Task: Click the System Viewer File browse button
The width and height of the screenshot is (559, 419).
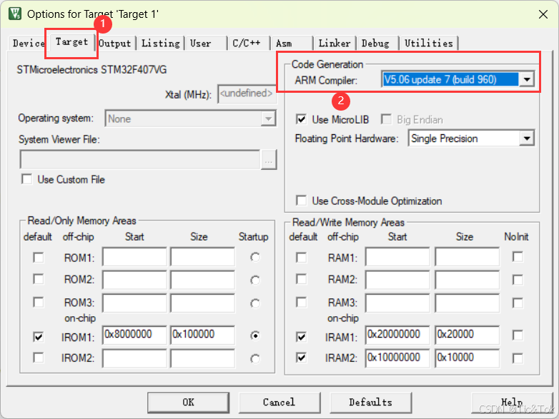Action: 269,159
